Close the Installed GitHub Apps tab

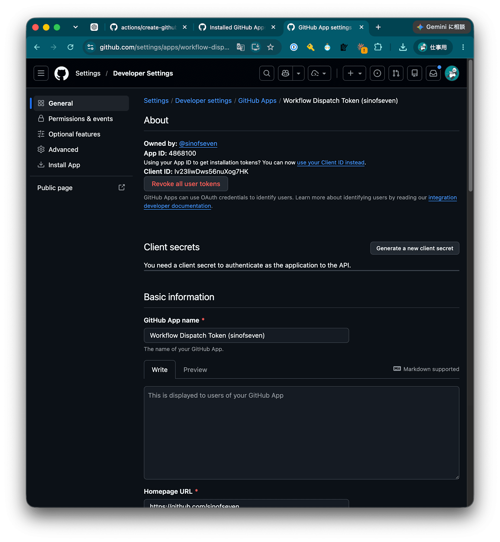tap(273, 27)
